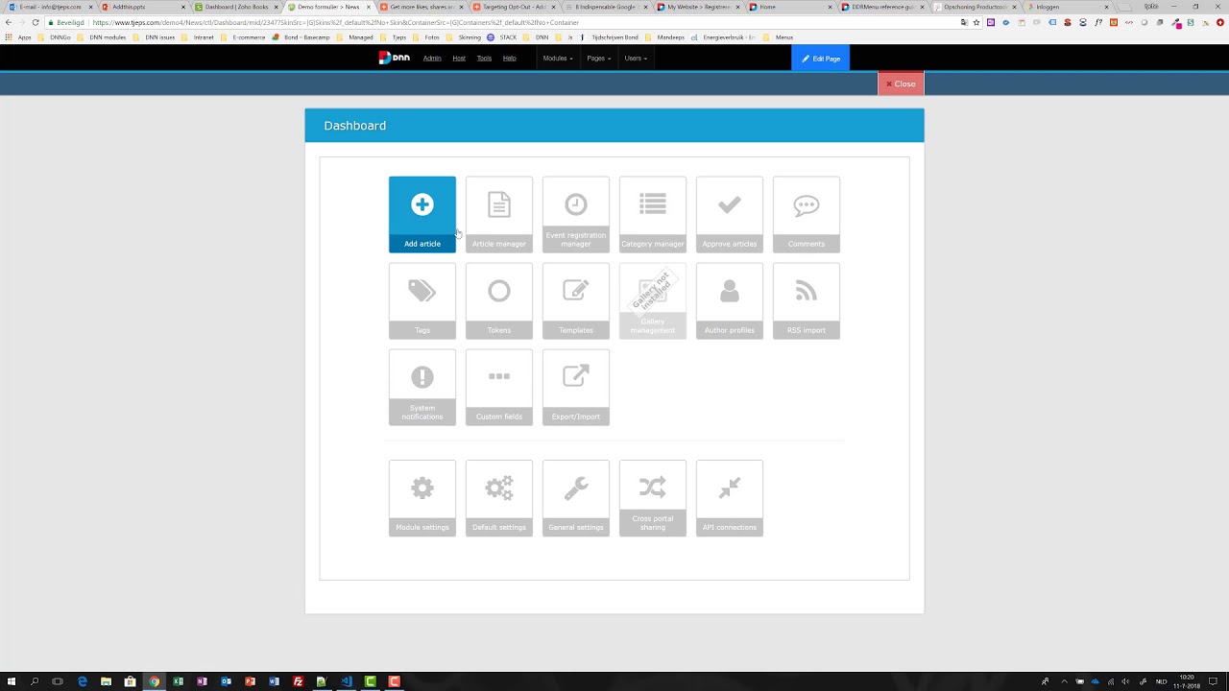Bookmark this page with the star icon
This screenshot has width=1229, height=691.
(976, 22)
